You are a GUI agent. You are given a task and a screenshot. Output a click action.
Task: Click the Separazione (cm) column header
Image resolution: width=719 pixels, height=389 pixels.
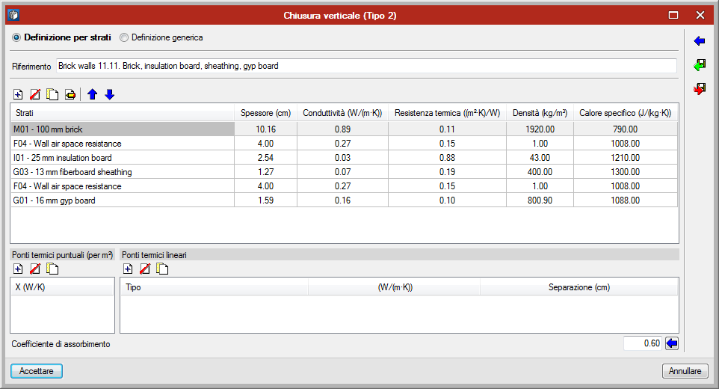(578, 287)
